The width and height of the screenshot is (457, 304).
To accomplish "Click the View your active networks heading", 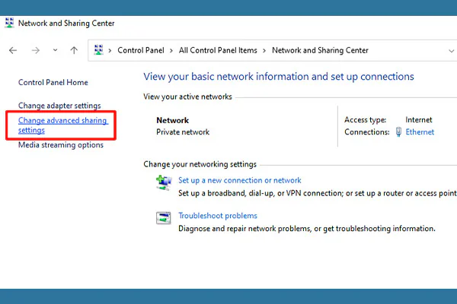I will point(187,97).
